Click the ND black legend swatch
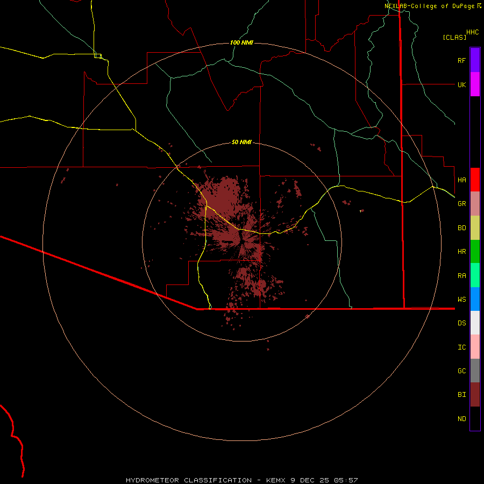 coord(475,418)
